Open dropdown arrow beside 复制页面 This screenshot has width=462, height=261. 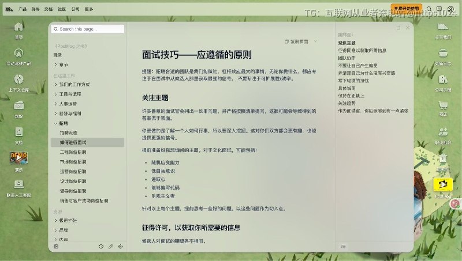click(315, 41)
